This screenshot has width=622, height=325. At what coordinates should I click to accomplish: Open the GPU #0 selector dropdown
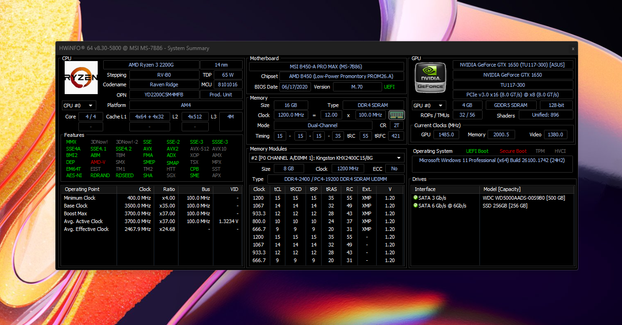tap(429, 106)
